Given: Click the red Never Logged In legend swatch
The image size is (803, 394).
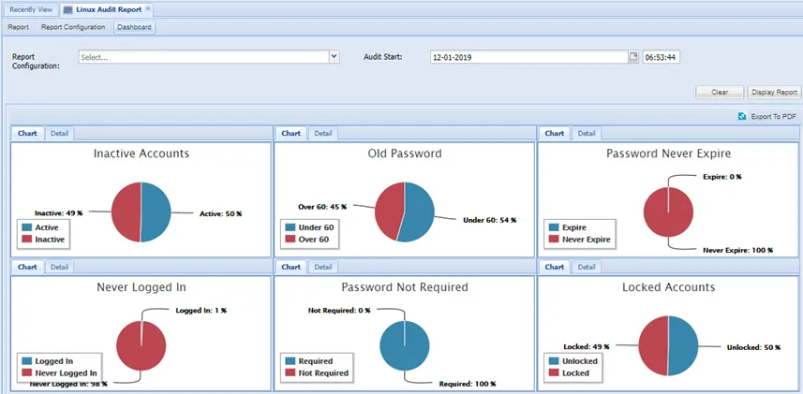Looking at the screenshot, I should click(26, 372).
